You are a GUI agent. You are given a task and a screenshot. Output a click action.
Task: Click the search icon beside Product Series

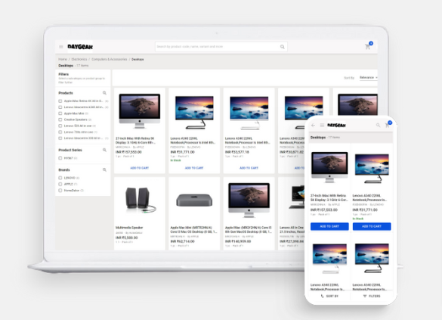tap(104, 150)
